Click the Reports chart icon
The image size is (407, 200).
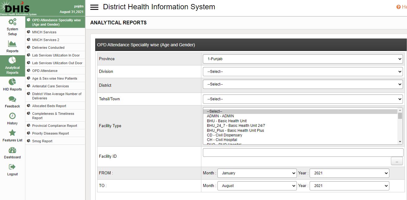pos(12,44)
